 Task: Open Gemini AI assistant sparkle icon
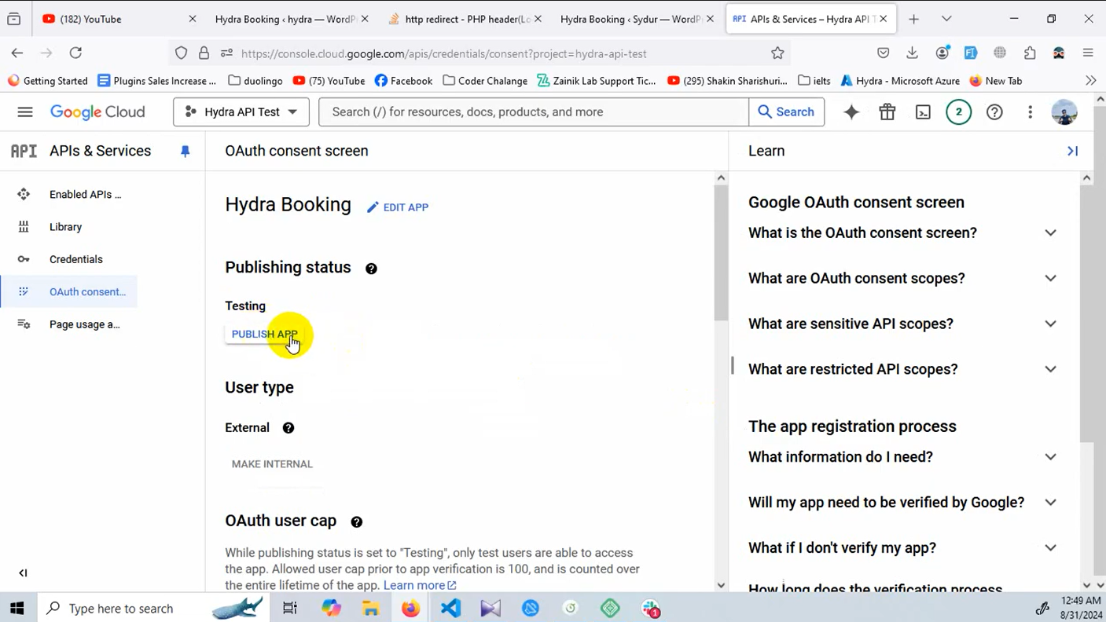coord(851,112)
